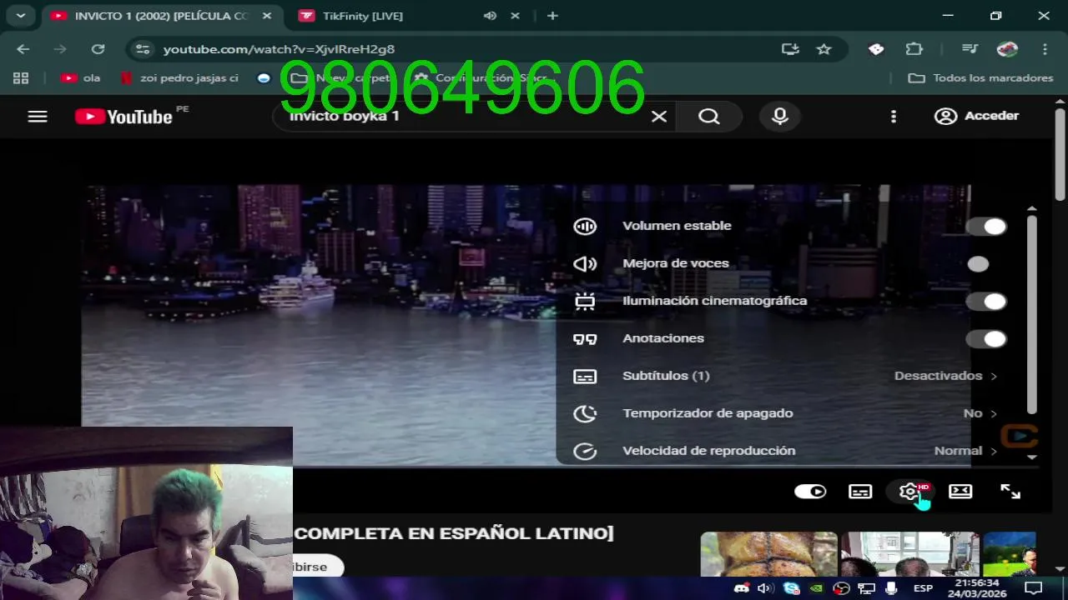The height and width of the screenshot is (600, 1068).
Task: Open the apps grid in bookmarks bar
Action: point(21,77)
